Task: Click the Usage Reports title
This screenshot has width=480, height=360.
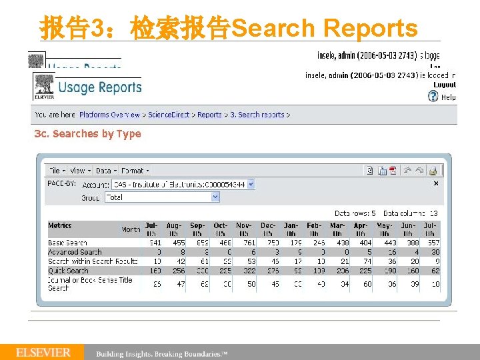Action: [100, 87]
